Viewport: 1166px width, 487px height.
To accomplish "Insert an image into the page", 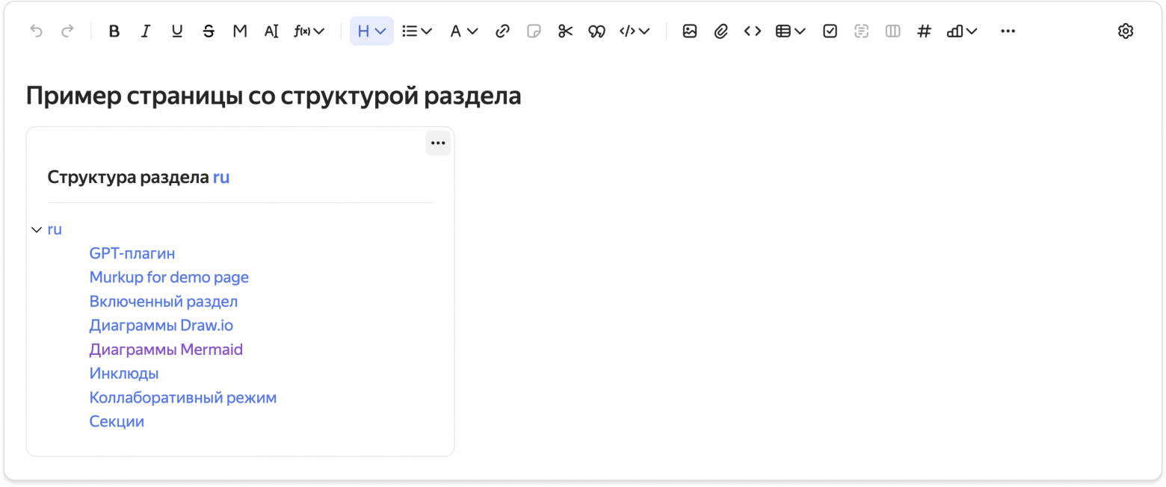I will click(689, 31).
